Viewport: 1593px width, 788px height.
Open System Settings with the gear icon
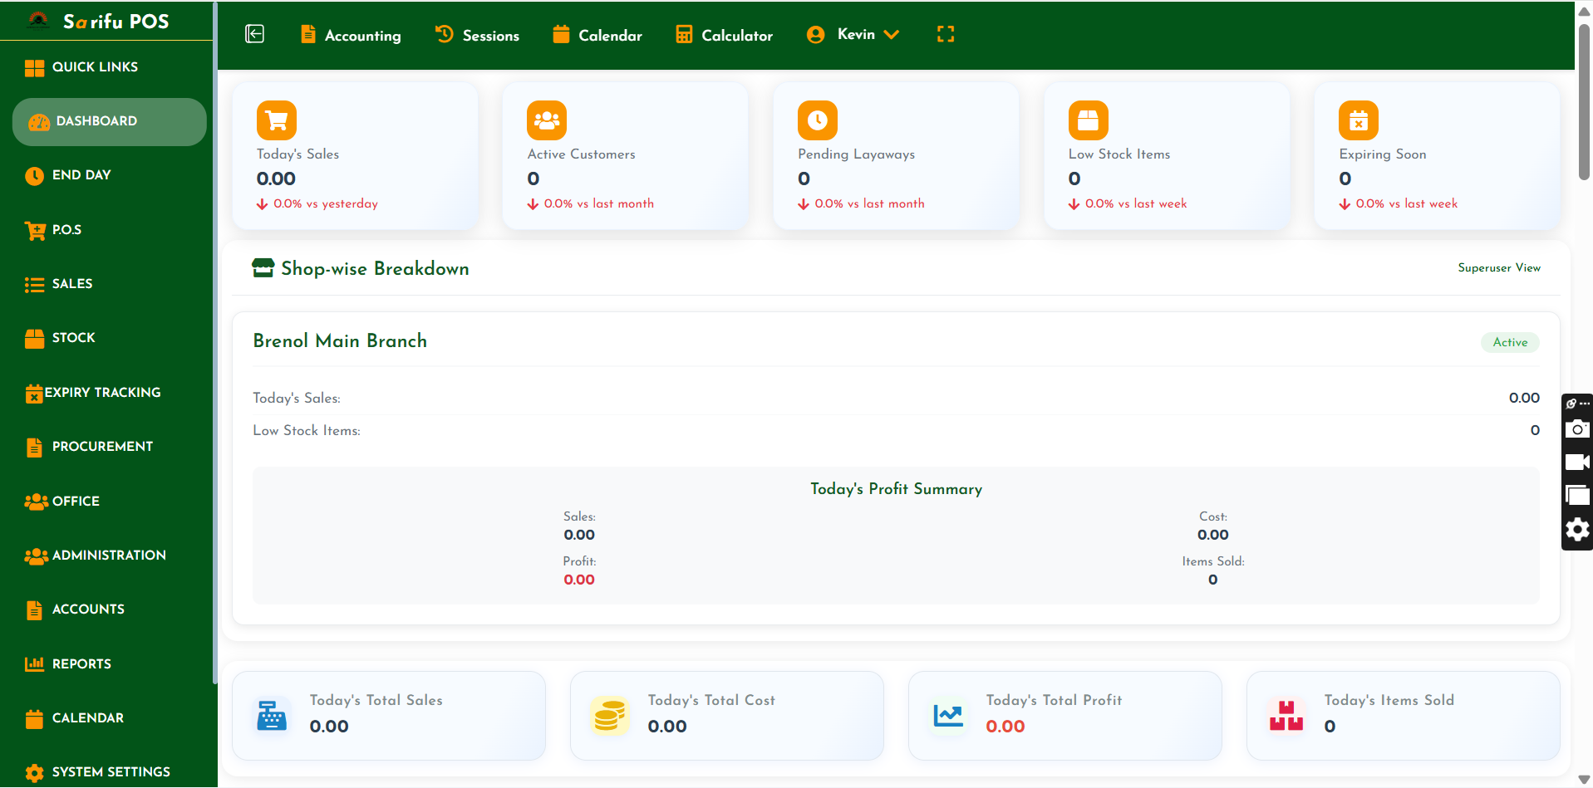[34, 771]
